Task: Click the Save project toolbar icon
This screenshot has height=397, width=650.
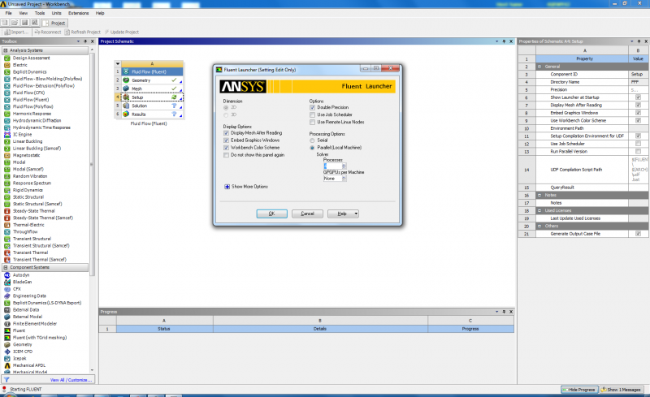Action: tap(24, 23)
